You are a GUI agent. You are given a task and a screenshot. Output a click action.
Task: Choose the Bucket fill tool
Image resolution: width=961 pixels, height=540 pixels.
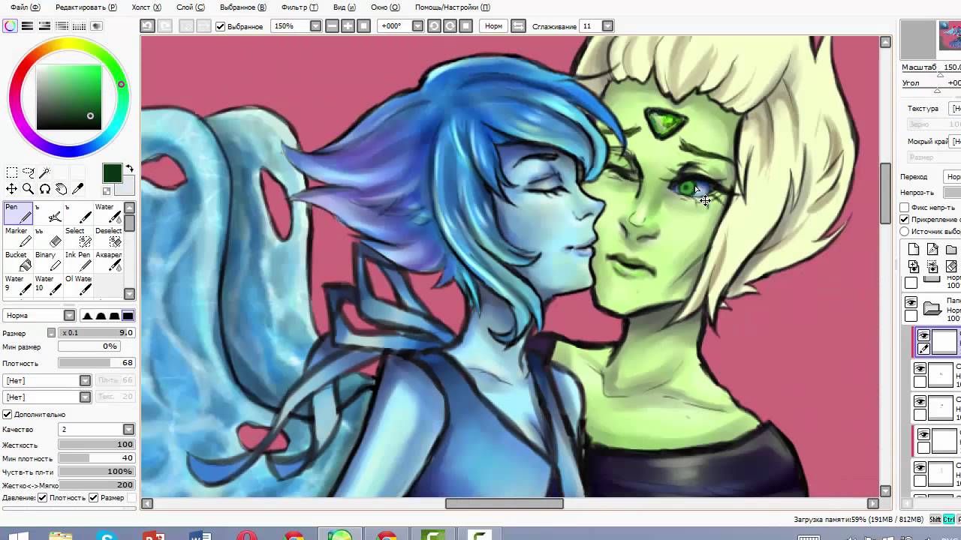pyautogui.click(x=18, y=262)
